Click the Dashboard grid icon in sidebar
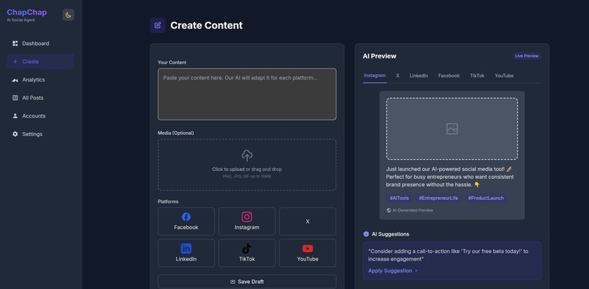 click(x=15, y=44)
